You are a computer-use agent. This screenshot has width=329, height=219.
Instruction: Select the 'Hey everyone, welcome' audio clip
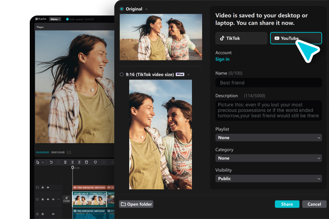coord(90,214)
